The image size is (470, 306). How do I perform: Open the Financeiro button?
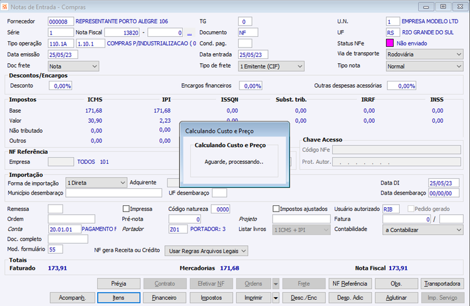click(164, 298)
